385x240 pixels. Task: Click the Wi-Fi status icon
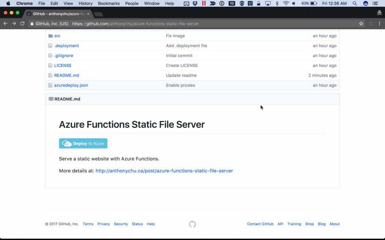(x=286, y=4)
